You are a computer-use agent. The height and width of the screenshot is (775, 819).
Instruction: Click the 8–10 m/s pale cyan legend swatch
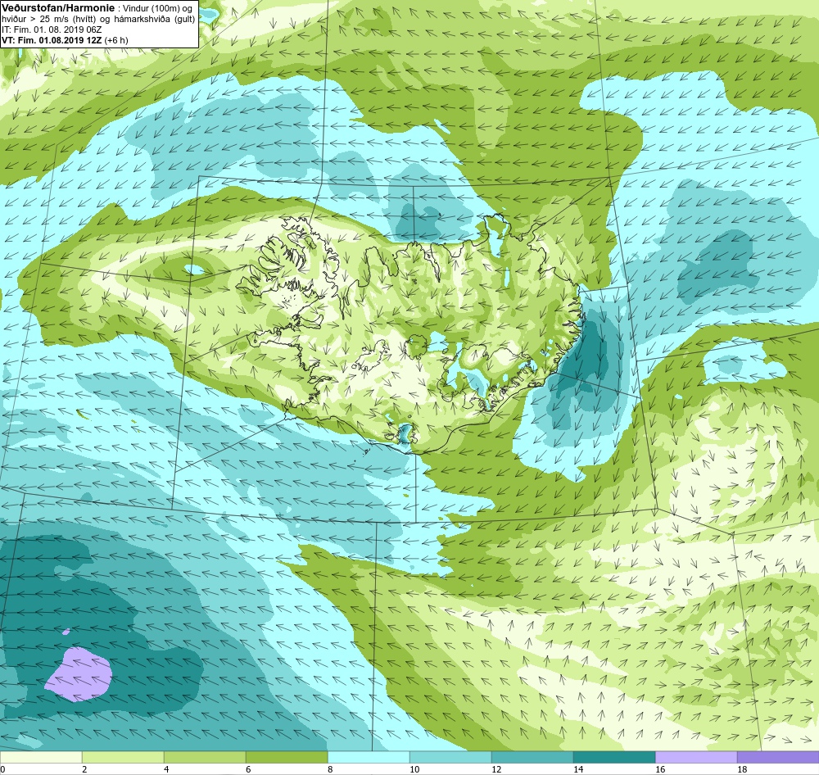(369, 757)
